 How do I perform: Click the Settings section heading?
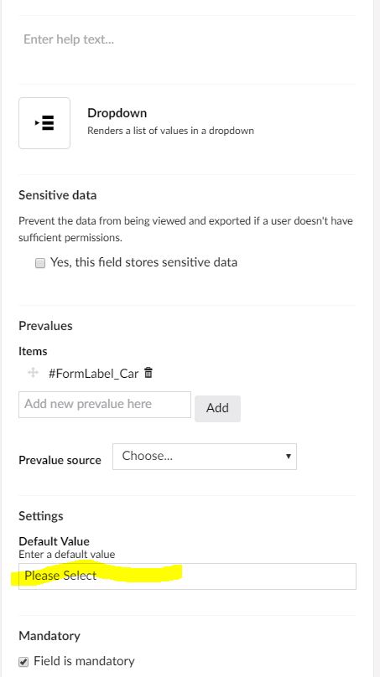point(40,516)
